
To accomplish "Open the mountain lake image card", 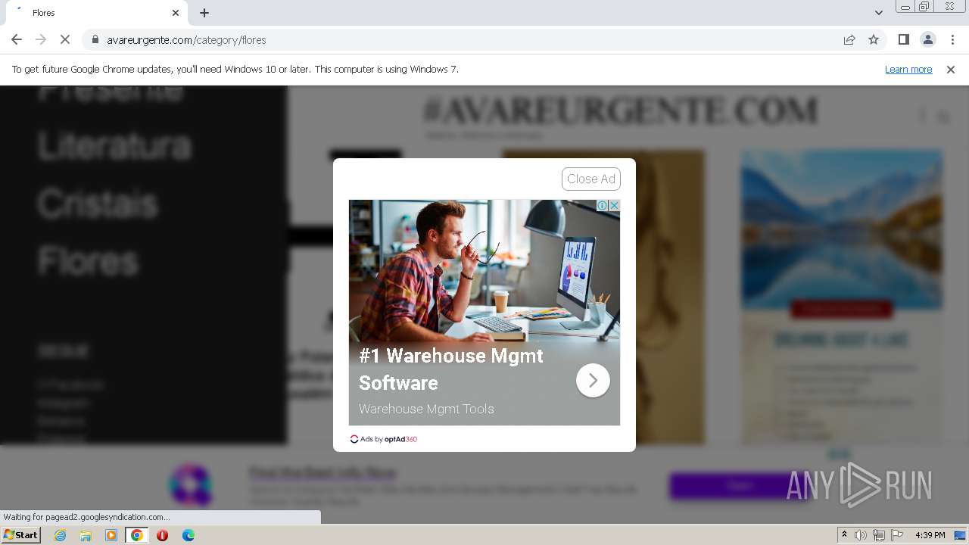I will [842, 230].
